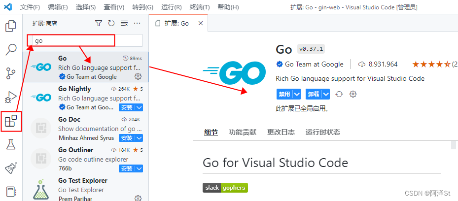
Task: Open the 编辑(E) menu
Action: pos(58,7)
